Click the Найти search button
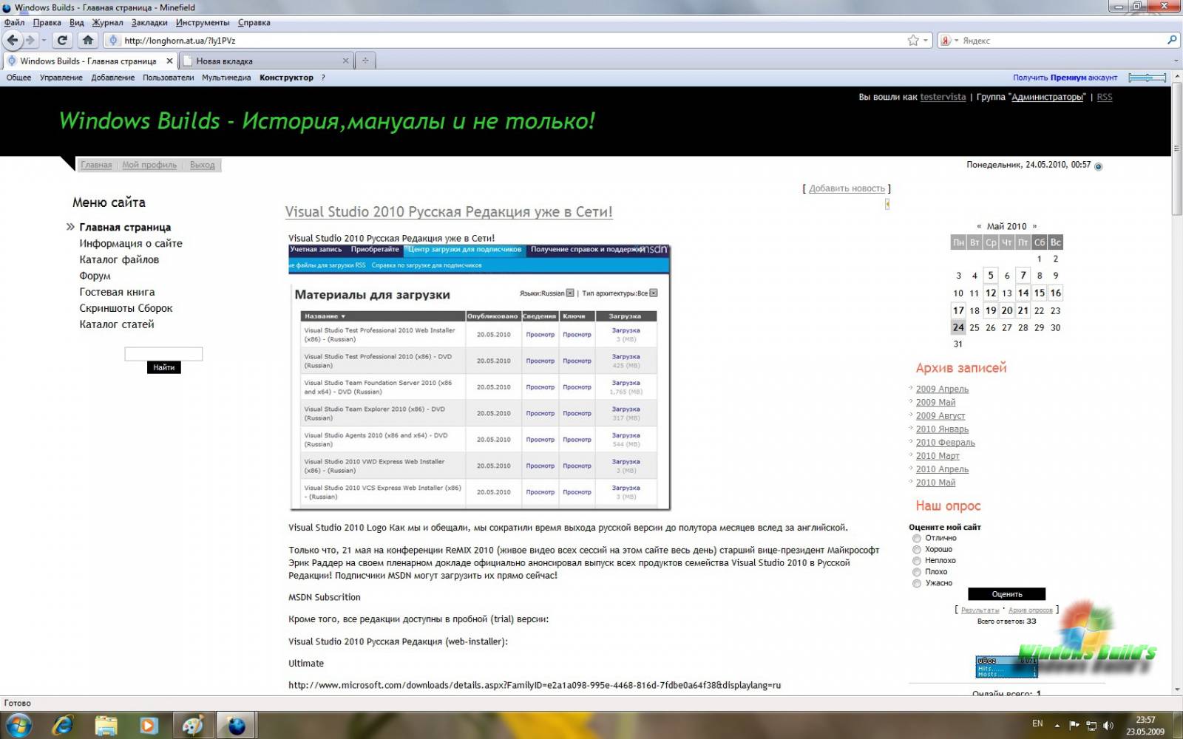 (x=163, y=367)
